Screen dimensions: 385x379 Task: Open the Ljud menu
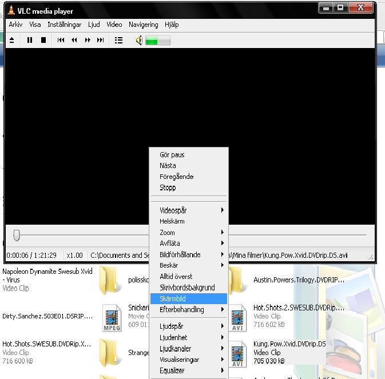94,25
